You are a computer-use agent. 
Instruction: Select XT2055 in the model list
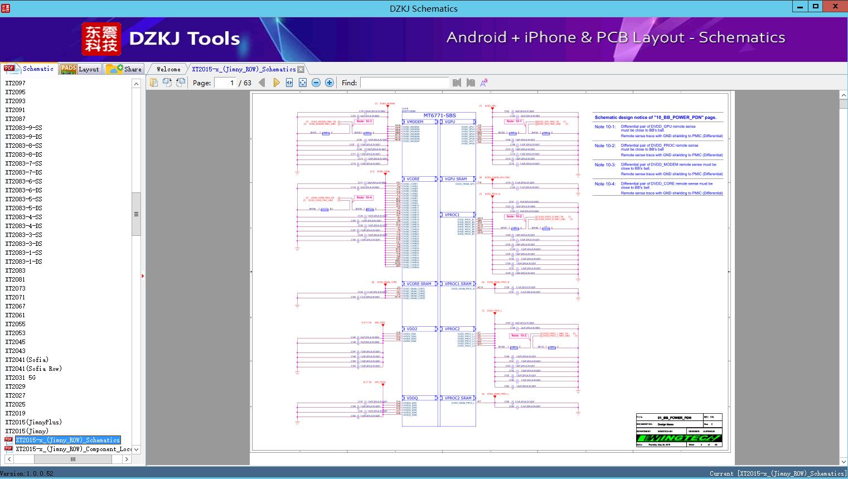pyautogui.click(x=16, y=324)
